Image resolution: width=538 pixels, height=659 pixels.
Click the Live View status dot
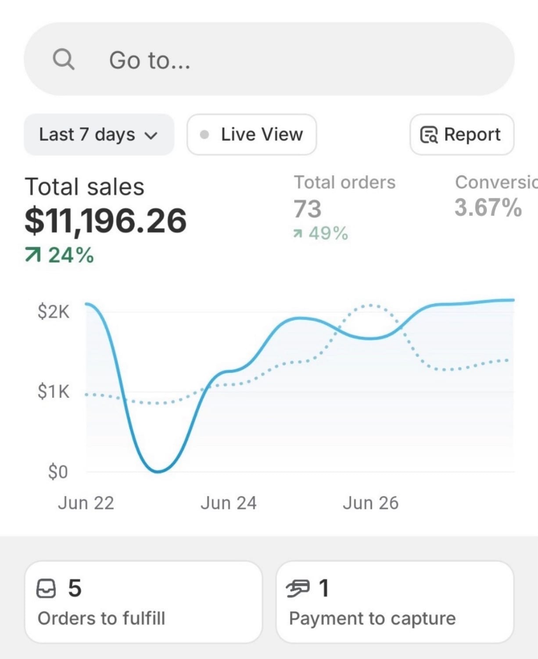tap(204, 134)
